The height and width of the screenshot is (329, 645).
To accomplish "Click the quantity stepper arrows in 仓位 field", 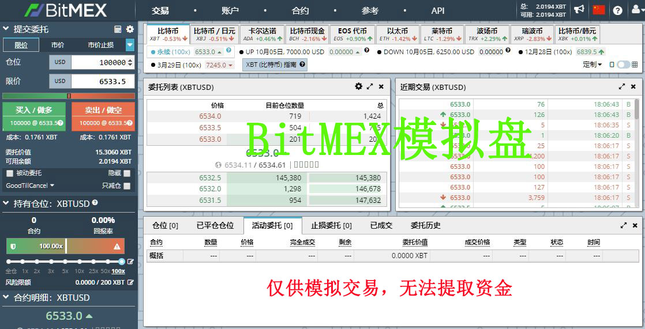I will click(x=131, y=62).
